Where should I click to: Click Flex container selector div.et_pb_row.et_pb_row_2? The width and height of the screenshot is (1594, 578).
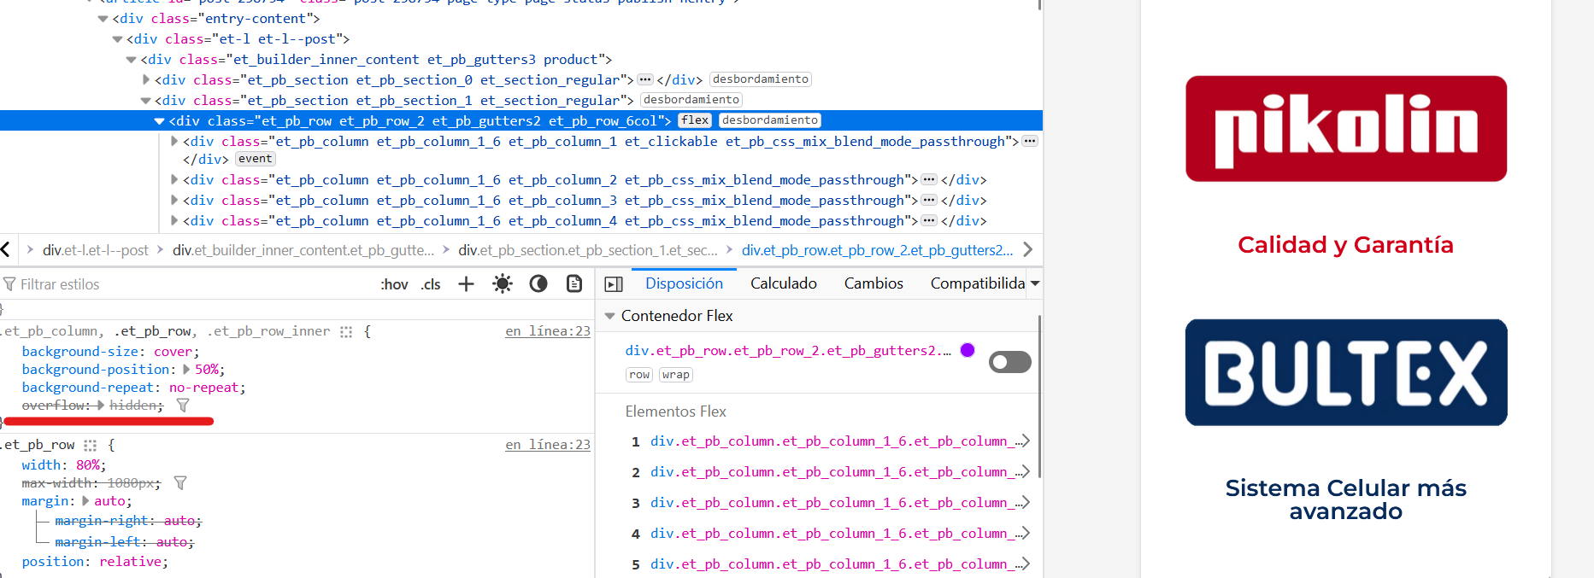point(788,351)
